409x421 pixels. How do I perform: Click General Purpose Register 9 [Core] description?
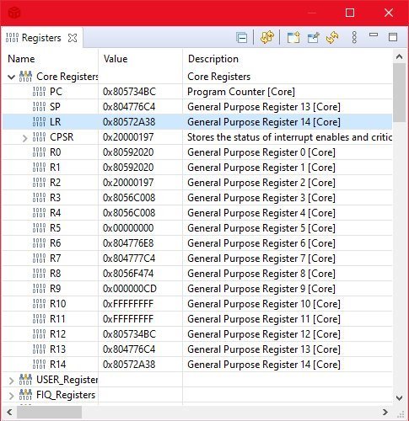[261, 289]
